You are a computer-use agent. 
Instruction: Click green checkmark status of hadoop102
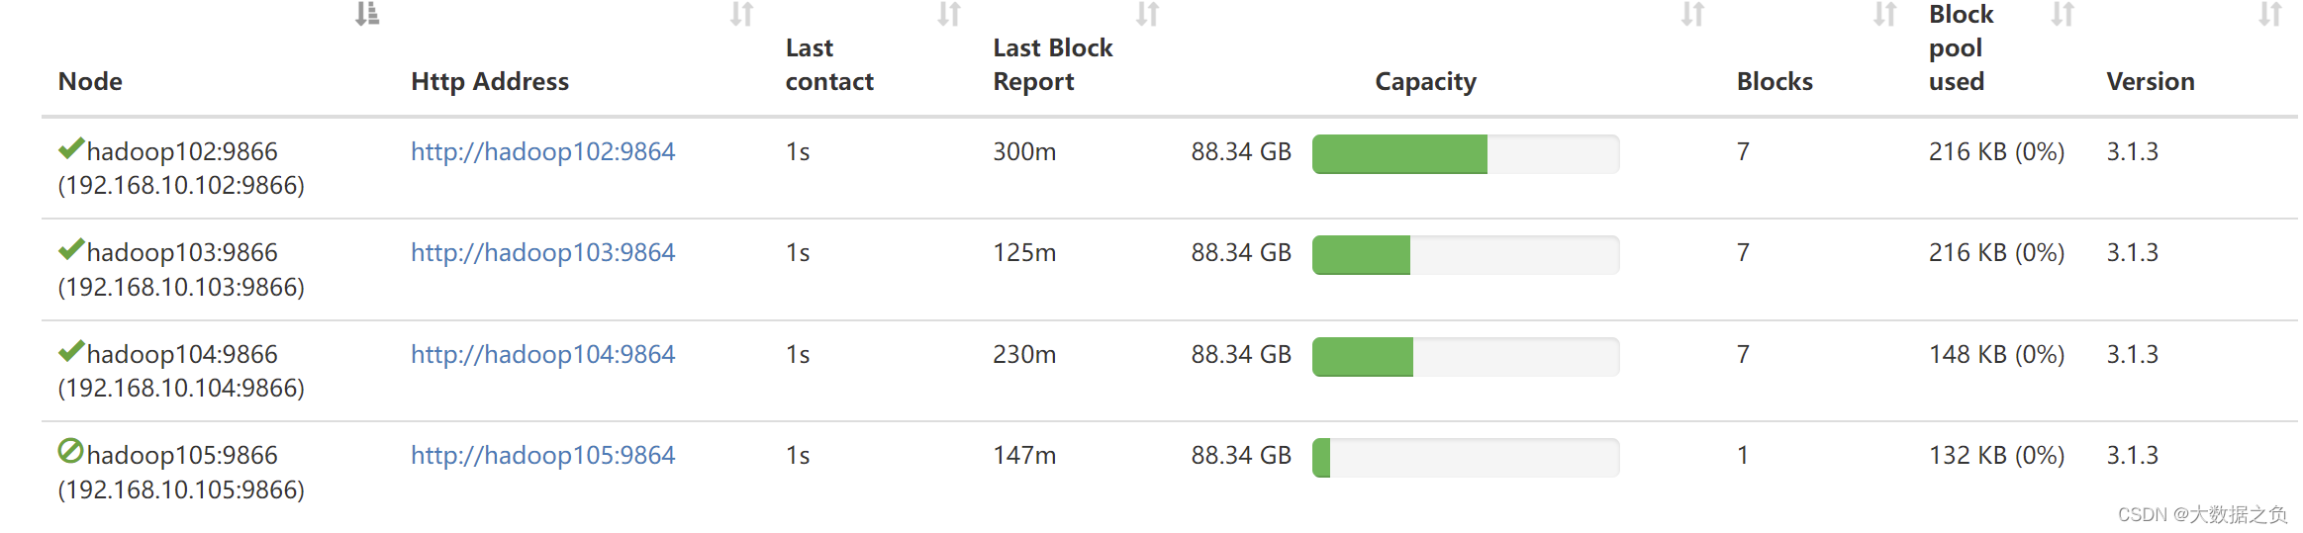[x=71, y=148]
